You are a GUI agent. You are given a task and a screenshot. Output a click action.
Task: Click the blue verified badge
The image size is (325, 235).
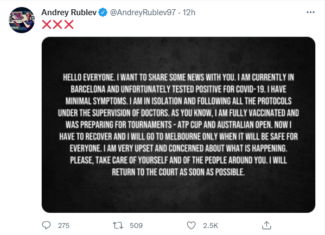(x=103, y=12)
